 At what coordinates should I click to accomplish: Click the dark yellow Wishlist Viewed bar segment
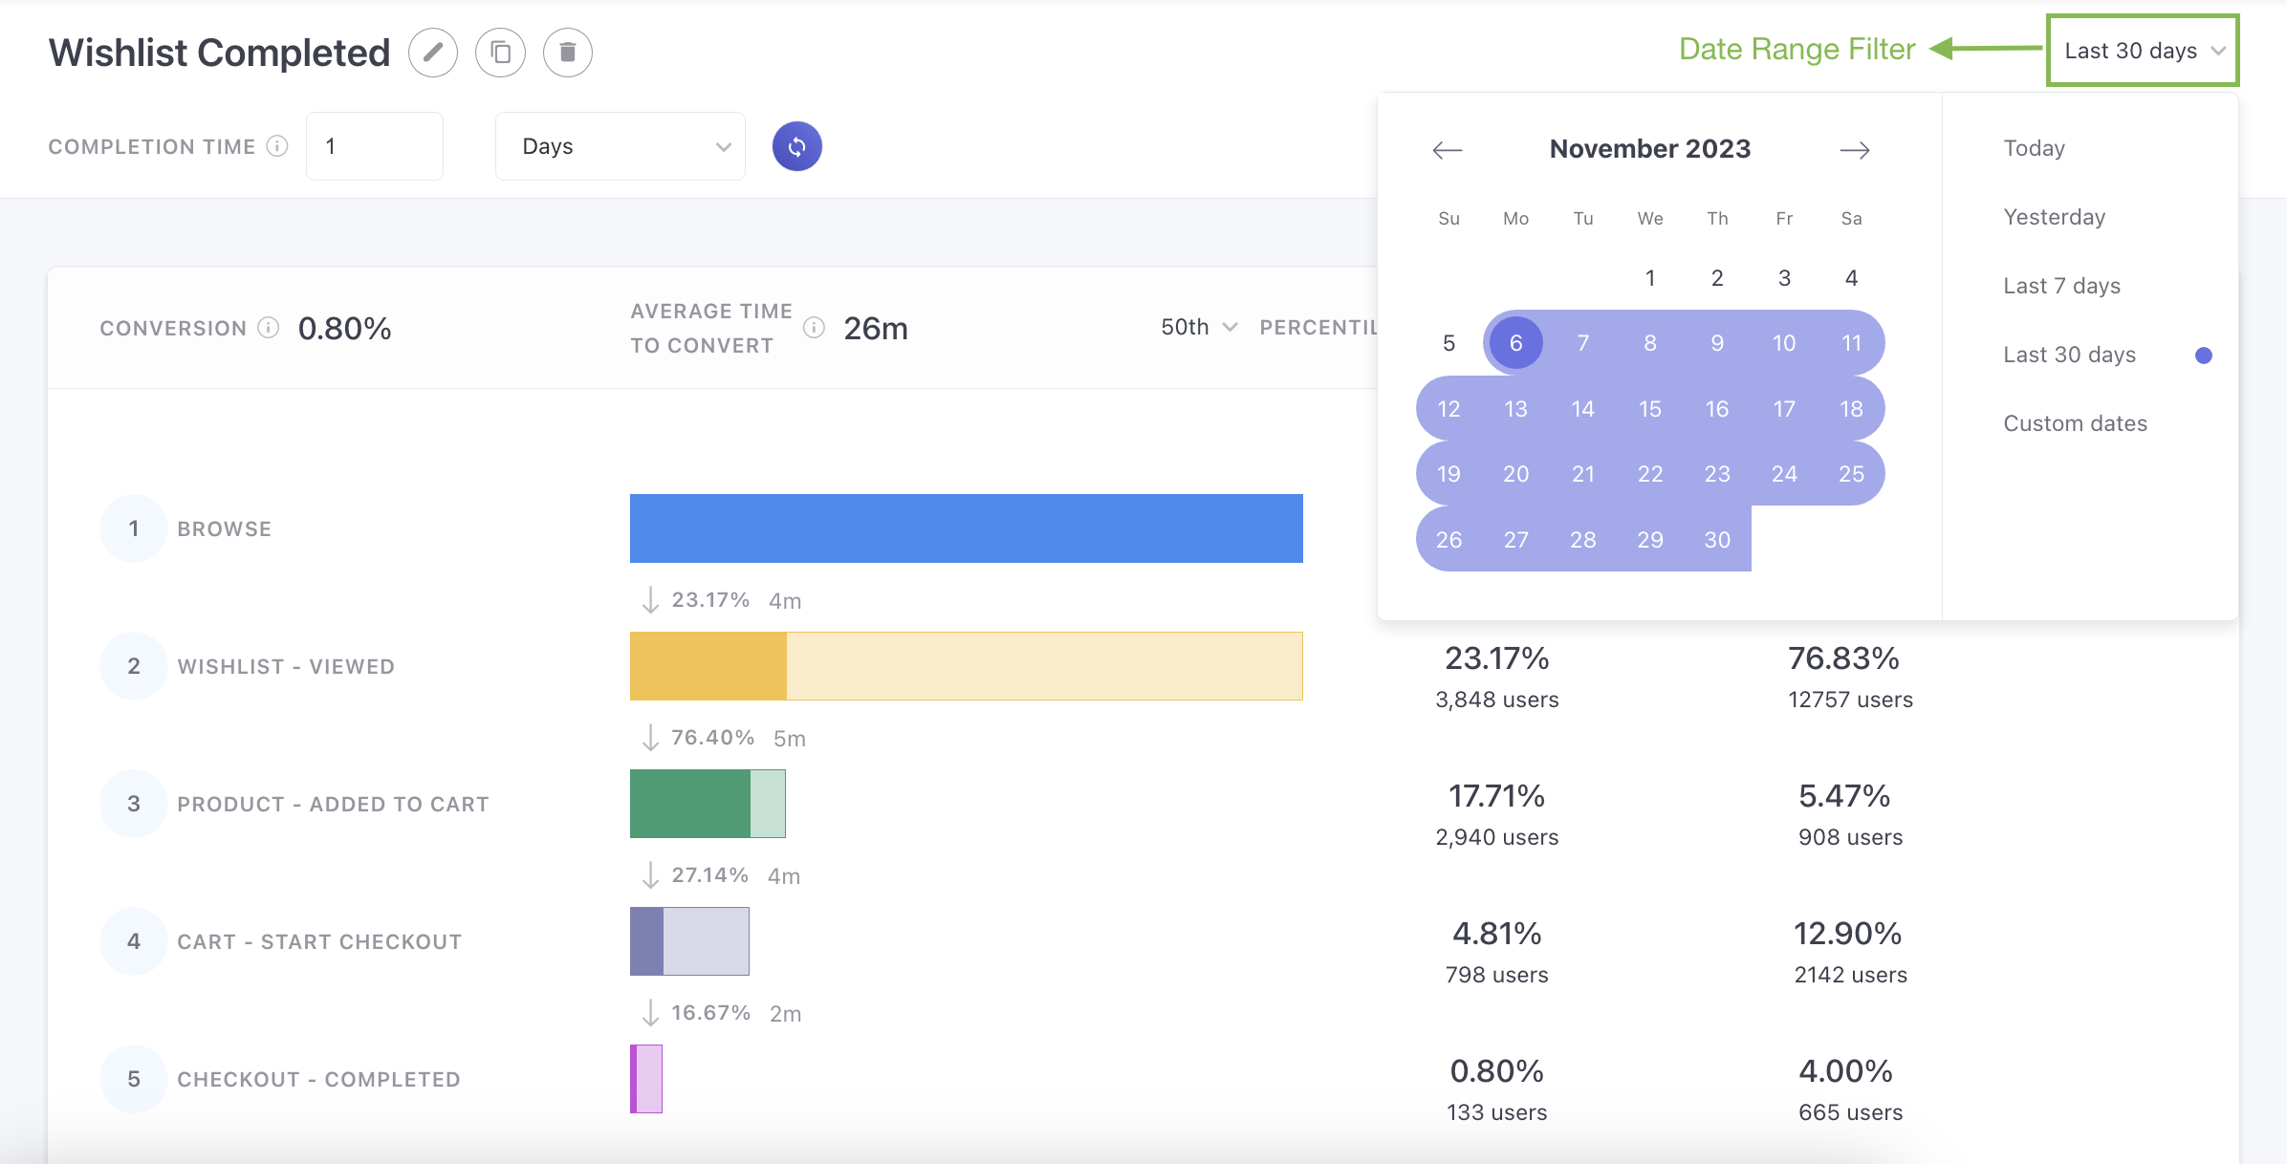pyautogui.click(x=708, y=666)
